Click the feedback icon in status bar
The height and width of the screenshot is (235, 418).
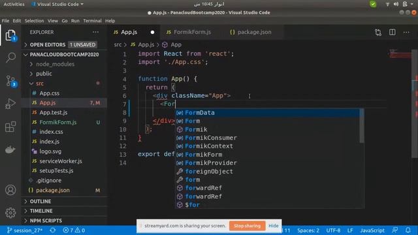394,230
